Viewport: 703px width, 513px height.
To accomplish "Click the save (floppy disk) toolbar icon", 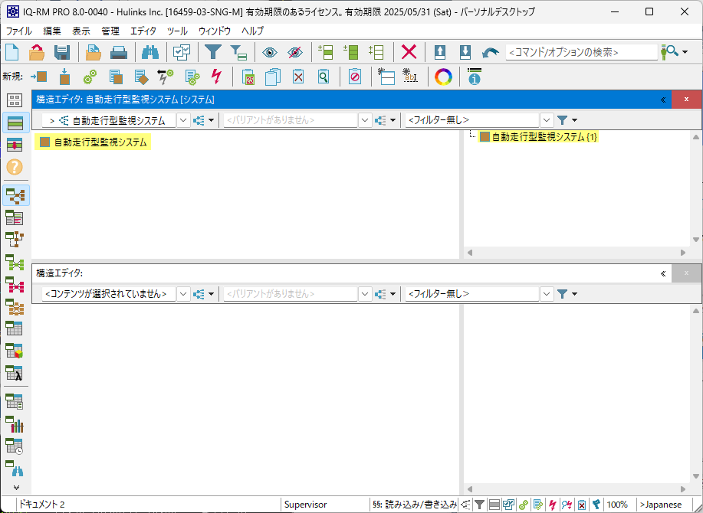I will [62, 52].
